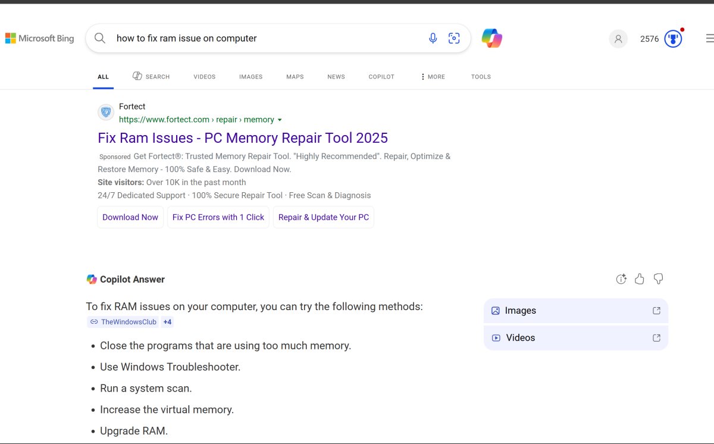Click Fix PC Errors with 1 Click

click(x=218, y=217)
